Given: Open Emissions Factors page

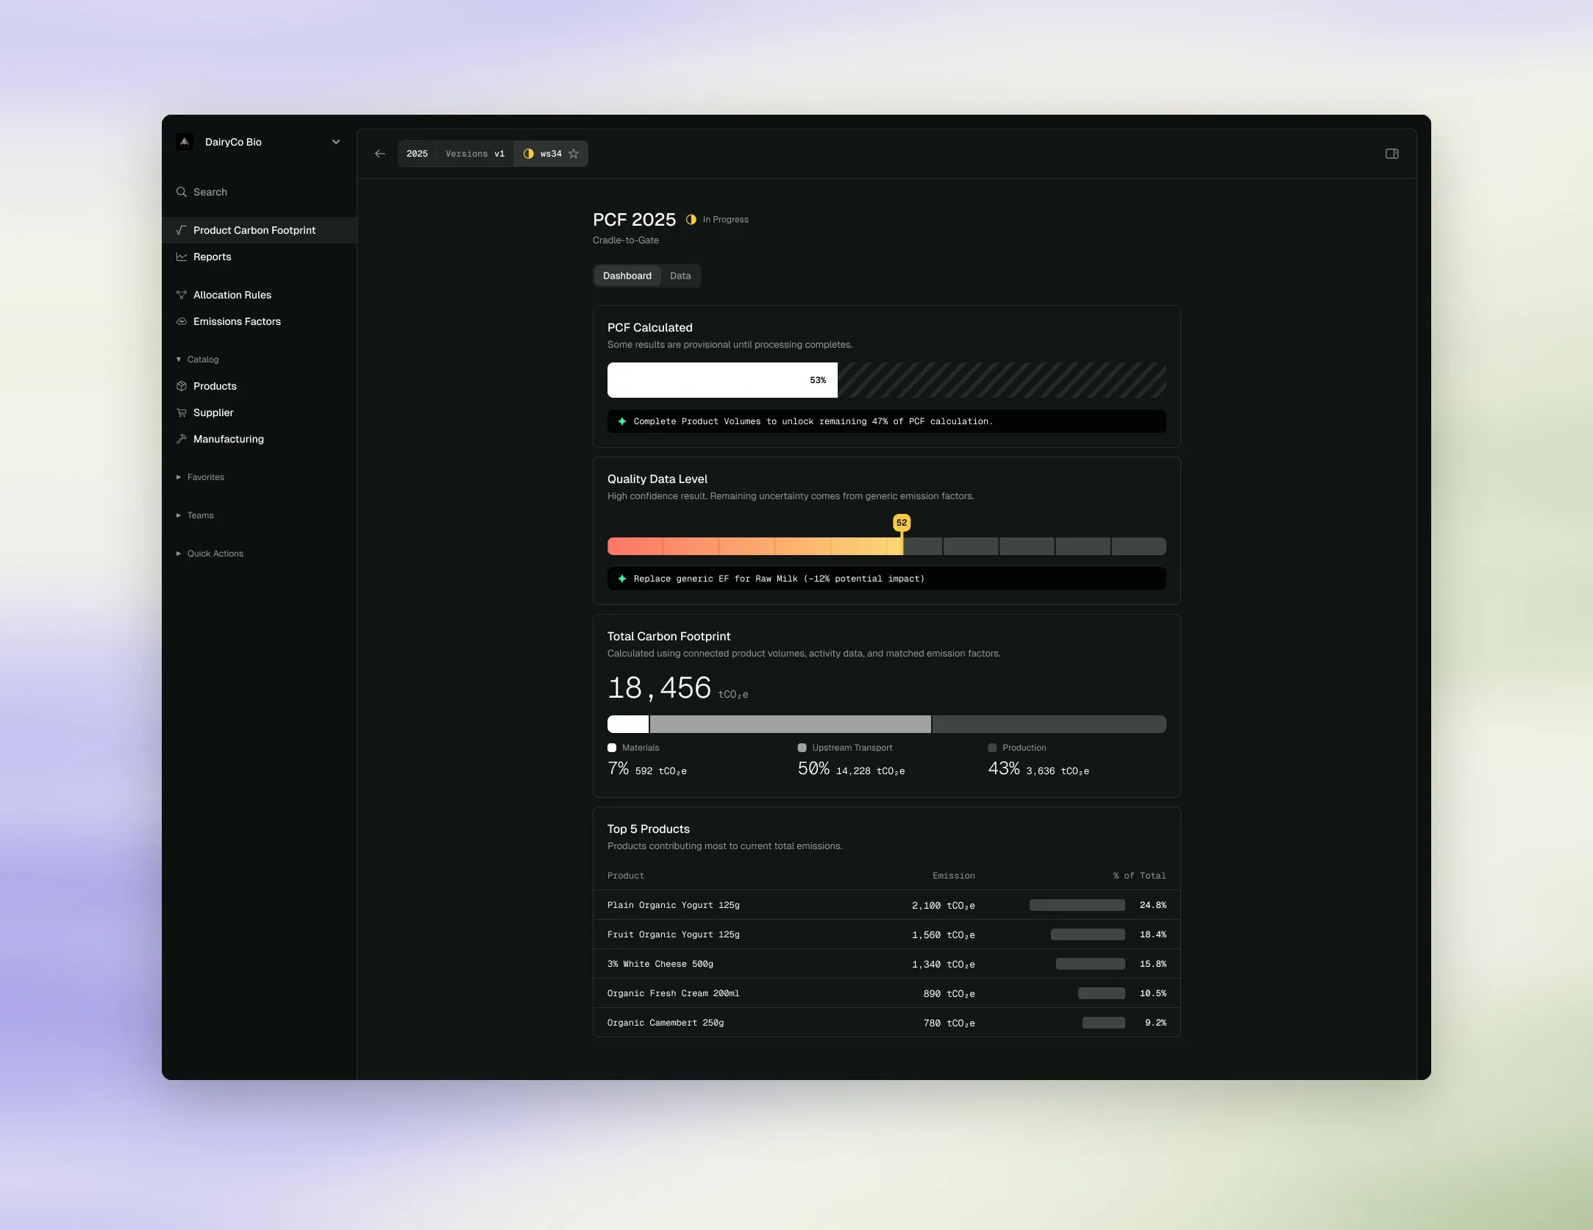Looking at the screenshot, I should [259, 321].
